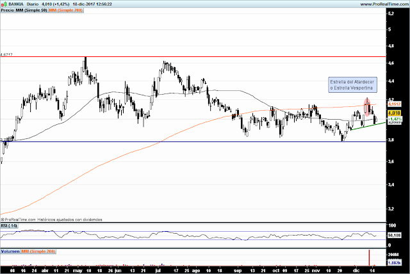
Task: Click the 3,4 price axis label
Action: [x=391, y=184]
